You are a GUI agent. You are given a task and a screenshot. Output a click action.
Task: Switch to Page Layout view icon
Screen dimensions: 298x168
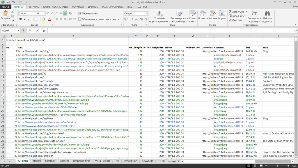click(255, 166)
